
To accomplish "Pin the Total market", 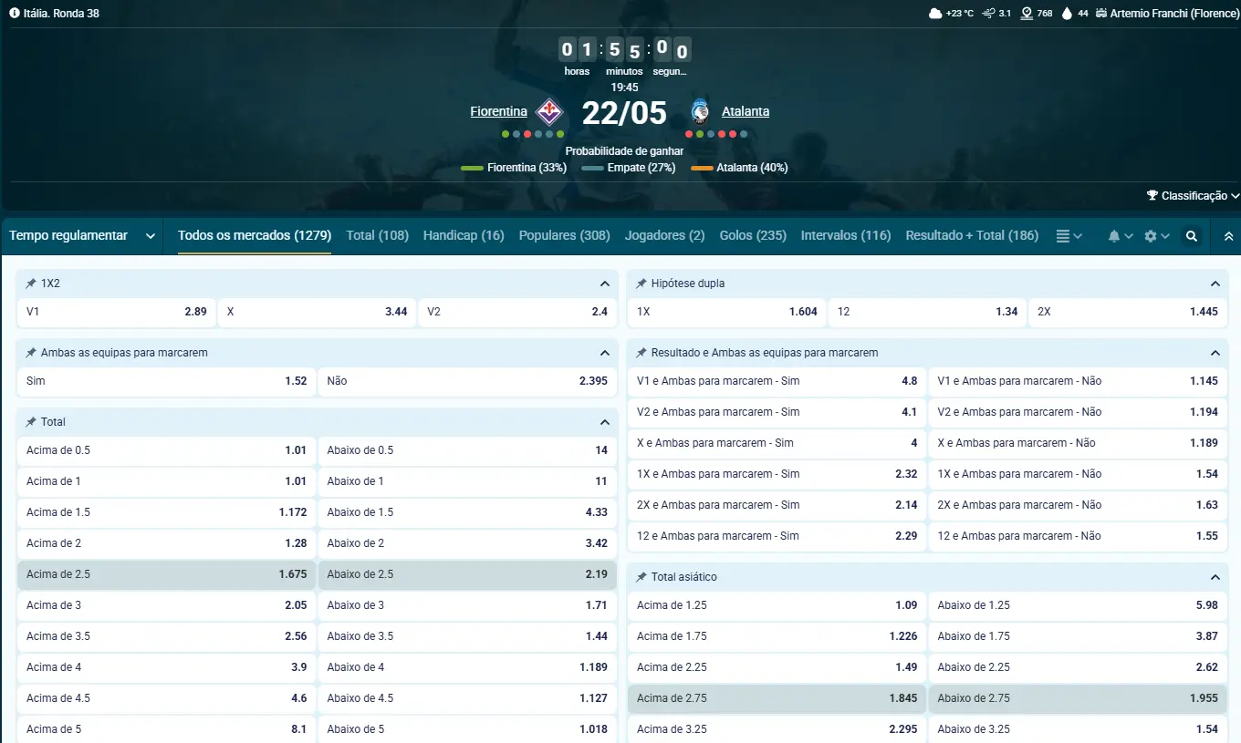I will tap(31, 422).
